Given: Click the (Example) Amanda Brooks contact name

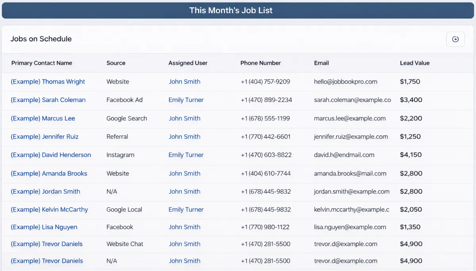Looking at the screenshot, I should click(49, 173).
